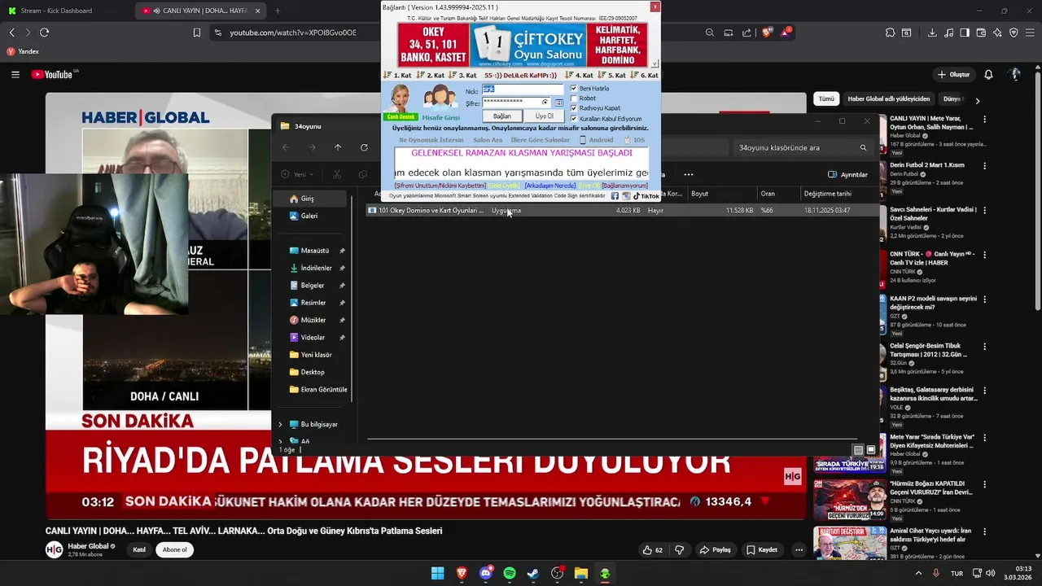Image resolution: width=1042 pixels, height=586 pixels.
Task: Select the 101 Okey Domino ve Kart Oyunları file
Action: click(623, 210)
